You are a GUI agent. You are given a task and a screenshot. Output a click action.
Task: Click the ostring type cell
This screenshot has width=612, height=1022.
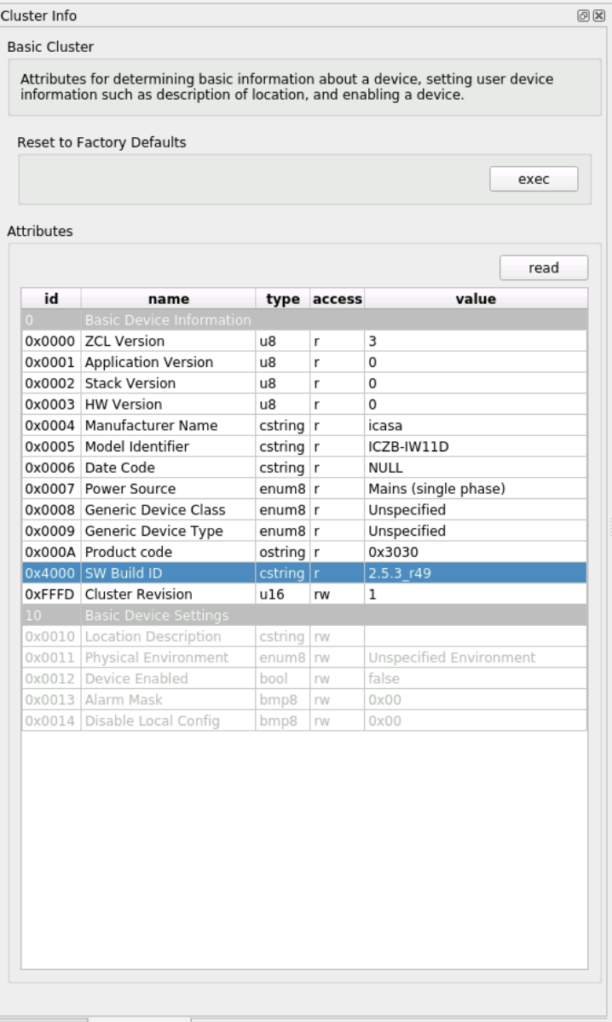[283, 552]
